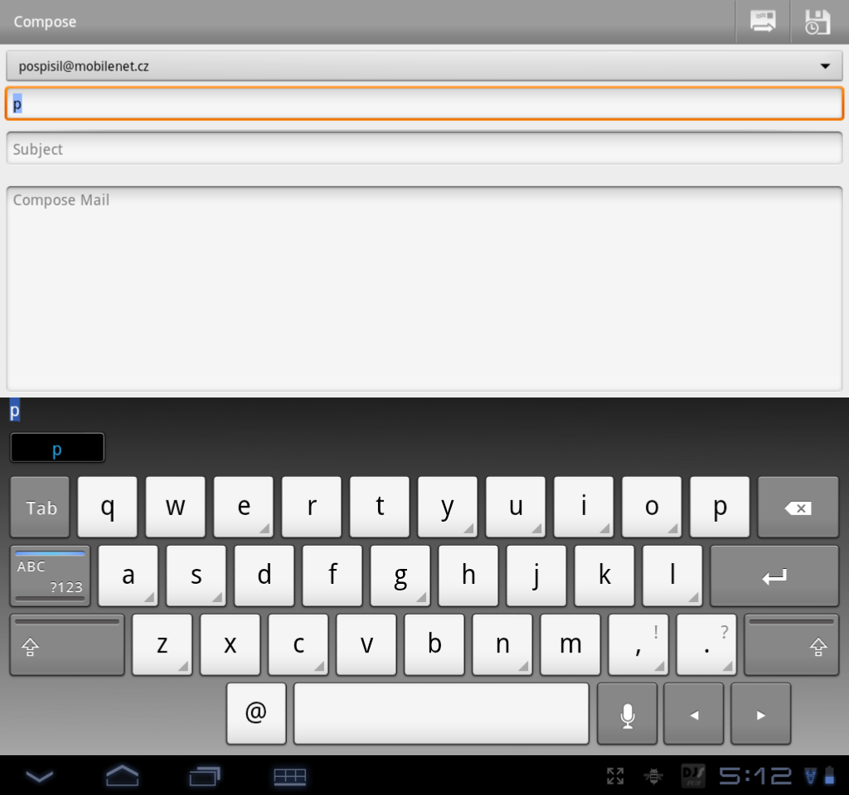Screen dimensions: 849x795
Task: Open recent apps from the navigation bar
Action: coord(203,777)
